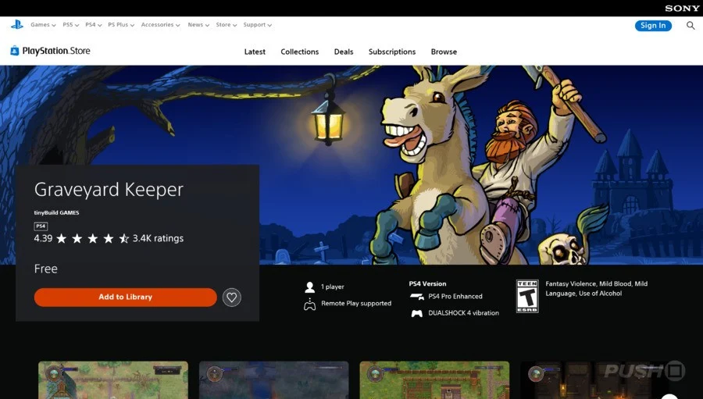The height and width of the screenshot is (399, 703).
Task: Open the first gameplay screenshot thumbnail
Action: pyautogui.click(x=113, y=379)
